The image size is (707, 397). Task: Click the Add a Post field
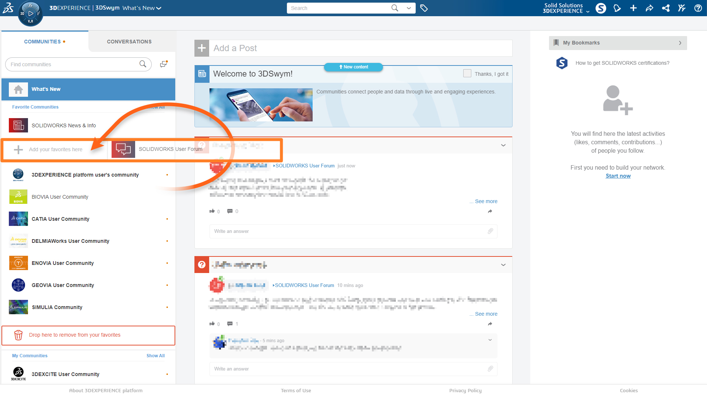[x=360, y=48]
